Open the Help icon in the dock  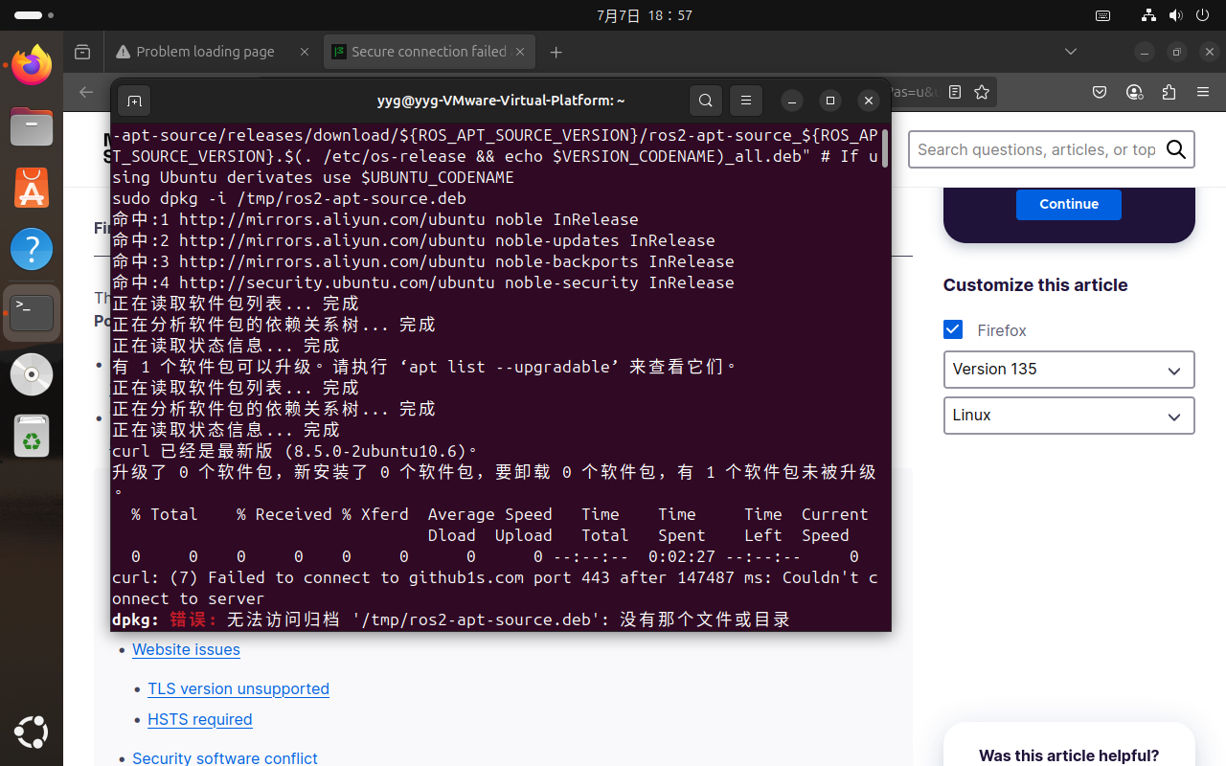point(31,249)
